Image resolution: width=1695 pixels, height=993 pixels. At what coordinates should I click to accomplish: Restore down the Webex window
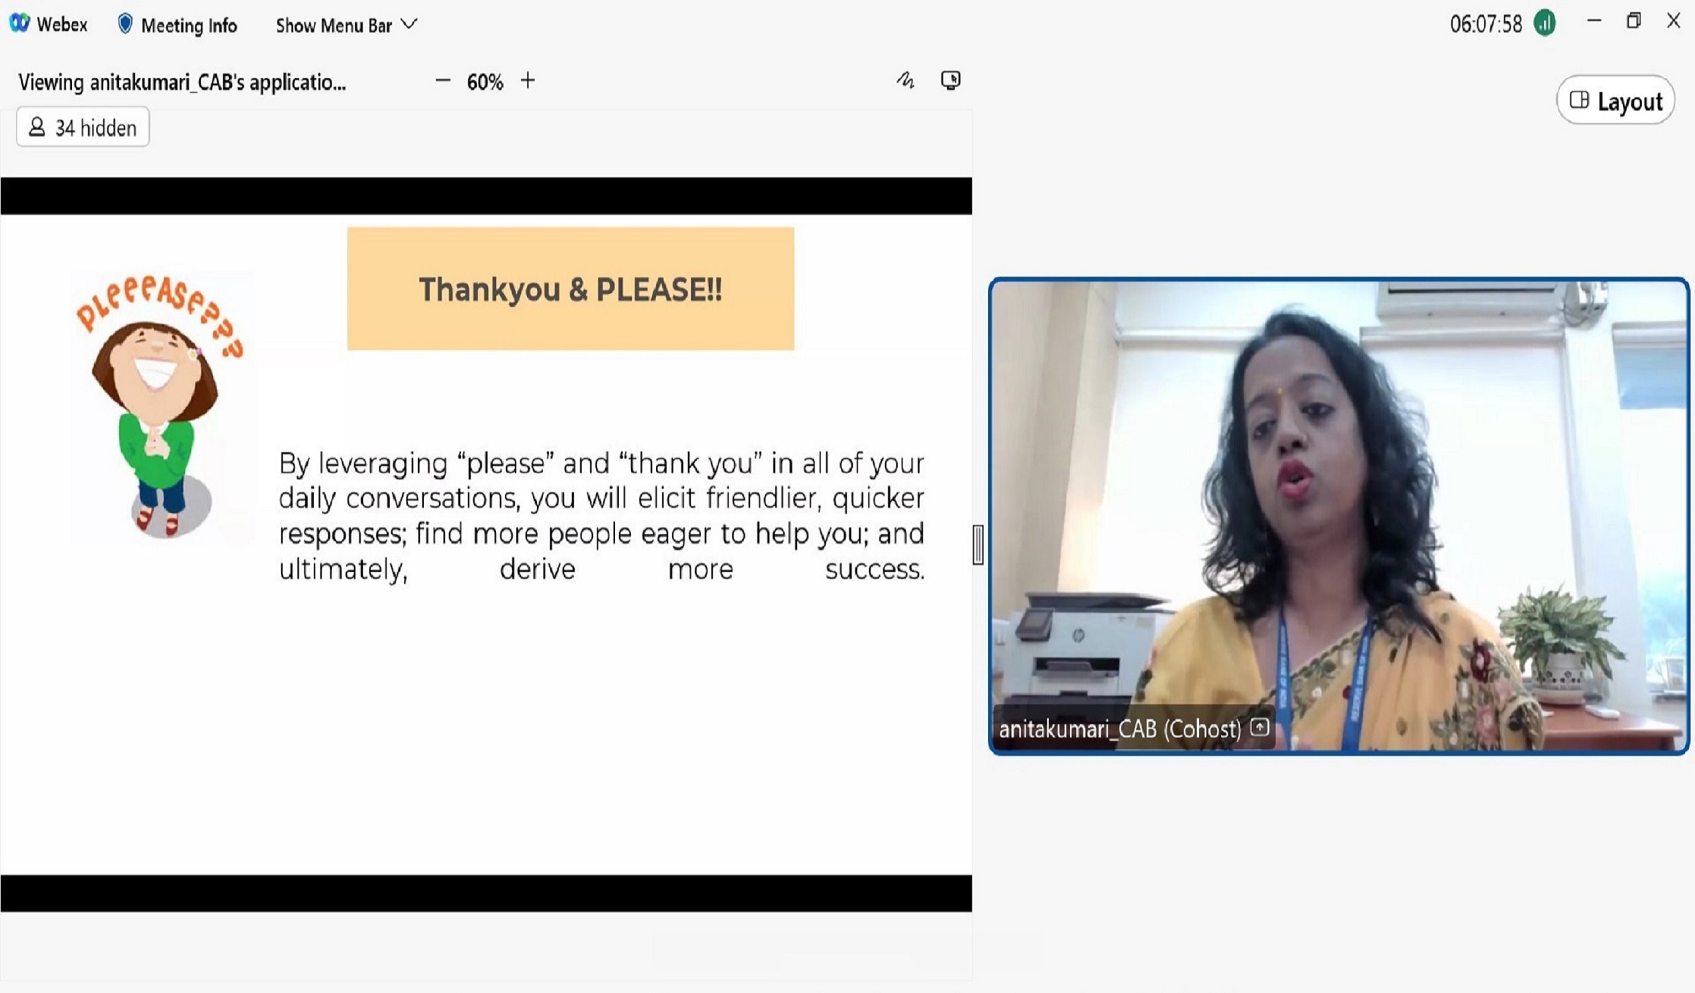[1633, 21]
